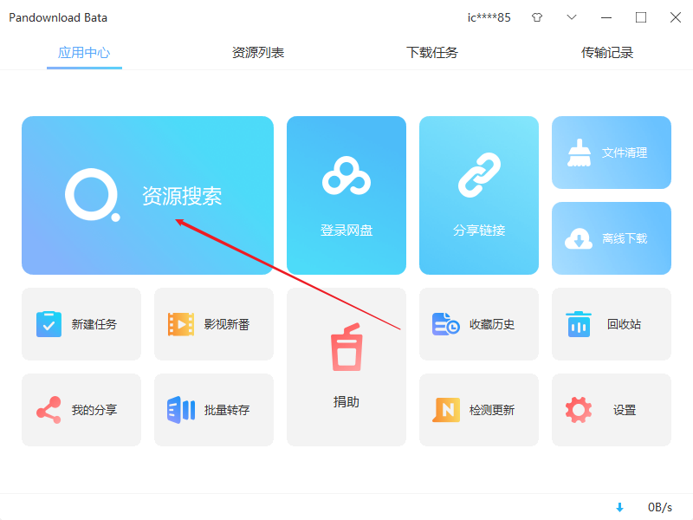Switch to the 传输记录 tab

click(607, 53)
